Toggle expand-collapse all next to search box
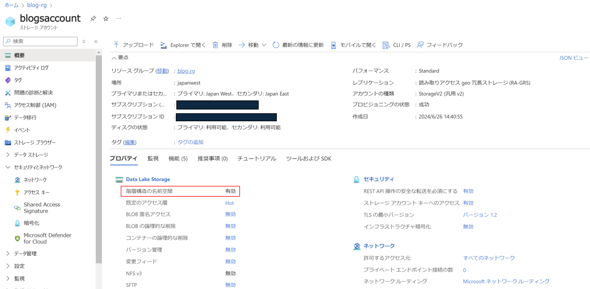The image size is (590, 289). click(x=84, y=41)
